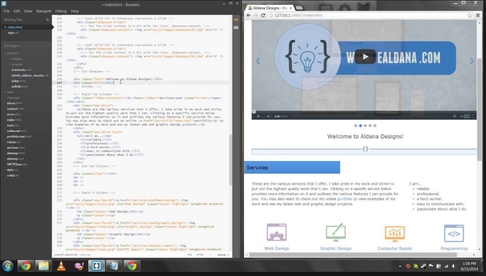Screen dimensions: 486x276
Task: Select the fifth slideshow dot
Action: click(375, 126)
